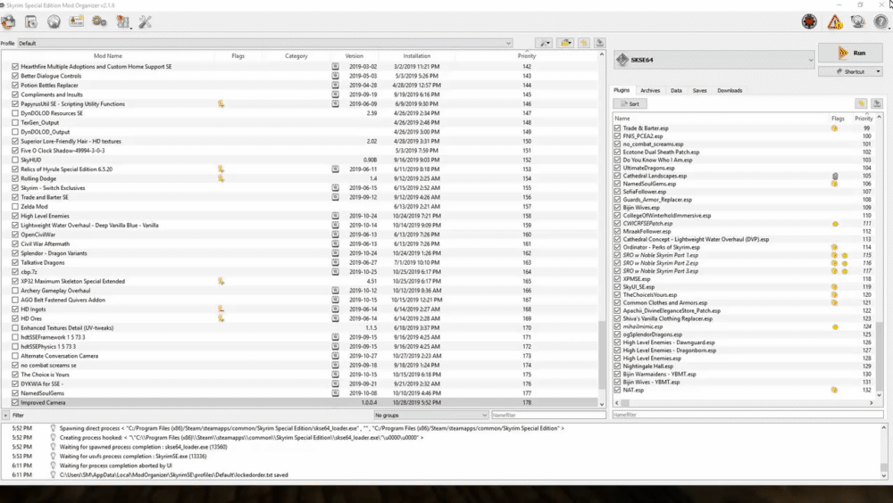Open the Nexus website globe icon

54,22
